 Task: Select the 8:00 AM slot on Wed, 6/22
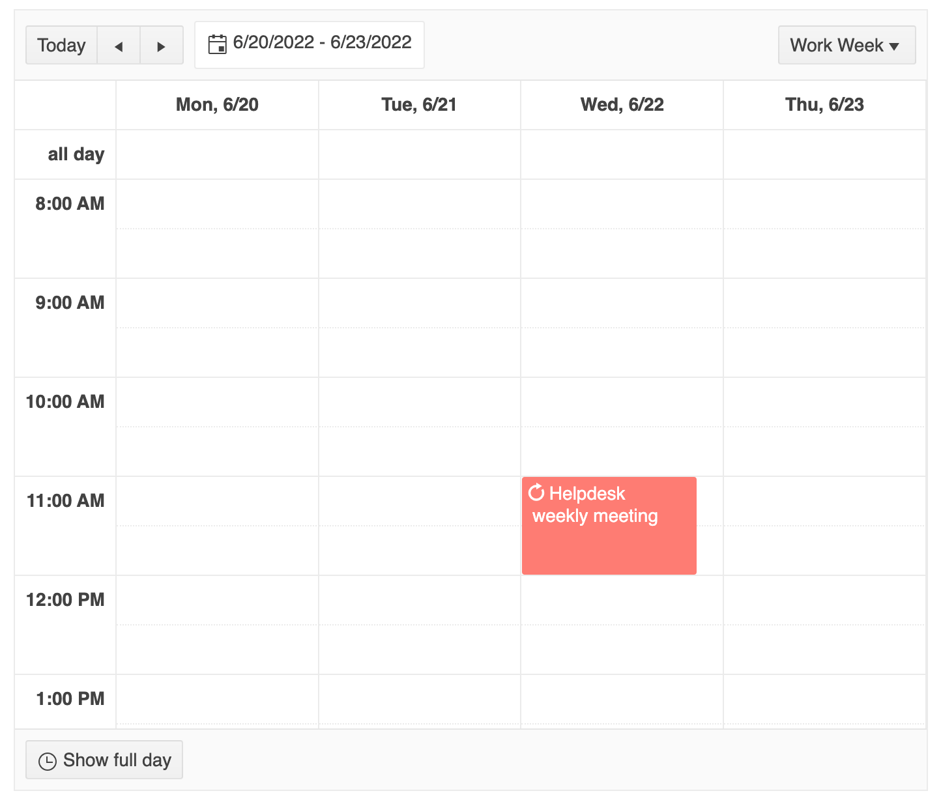point(622,204)
